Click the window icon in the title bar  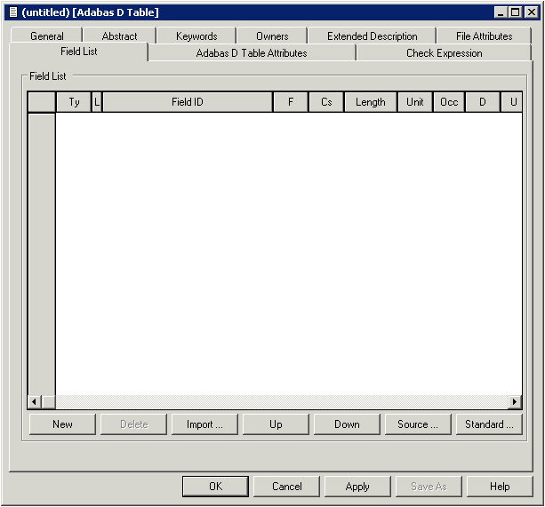click(x=12, y=12)
